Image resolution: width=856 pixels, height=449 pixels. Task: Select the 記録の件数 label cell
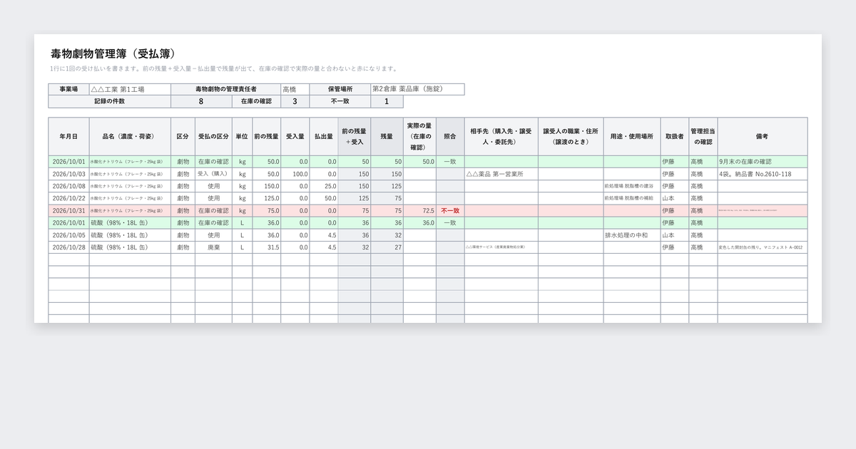110,101
